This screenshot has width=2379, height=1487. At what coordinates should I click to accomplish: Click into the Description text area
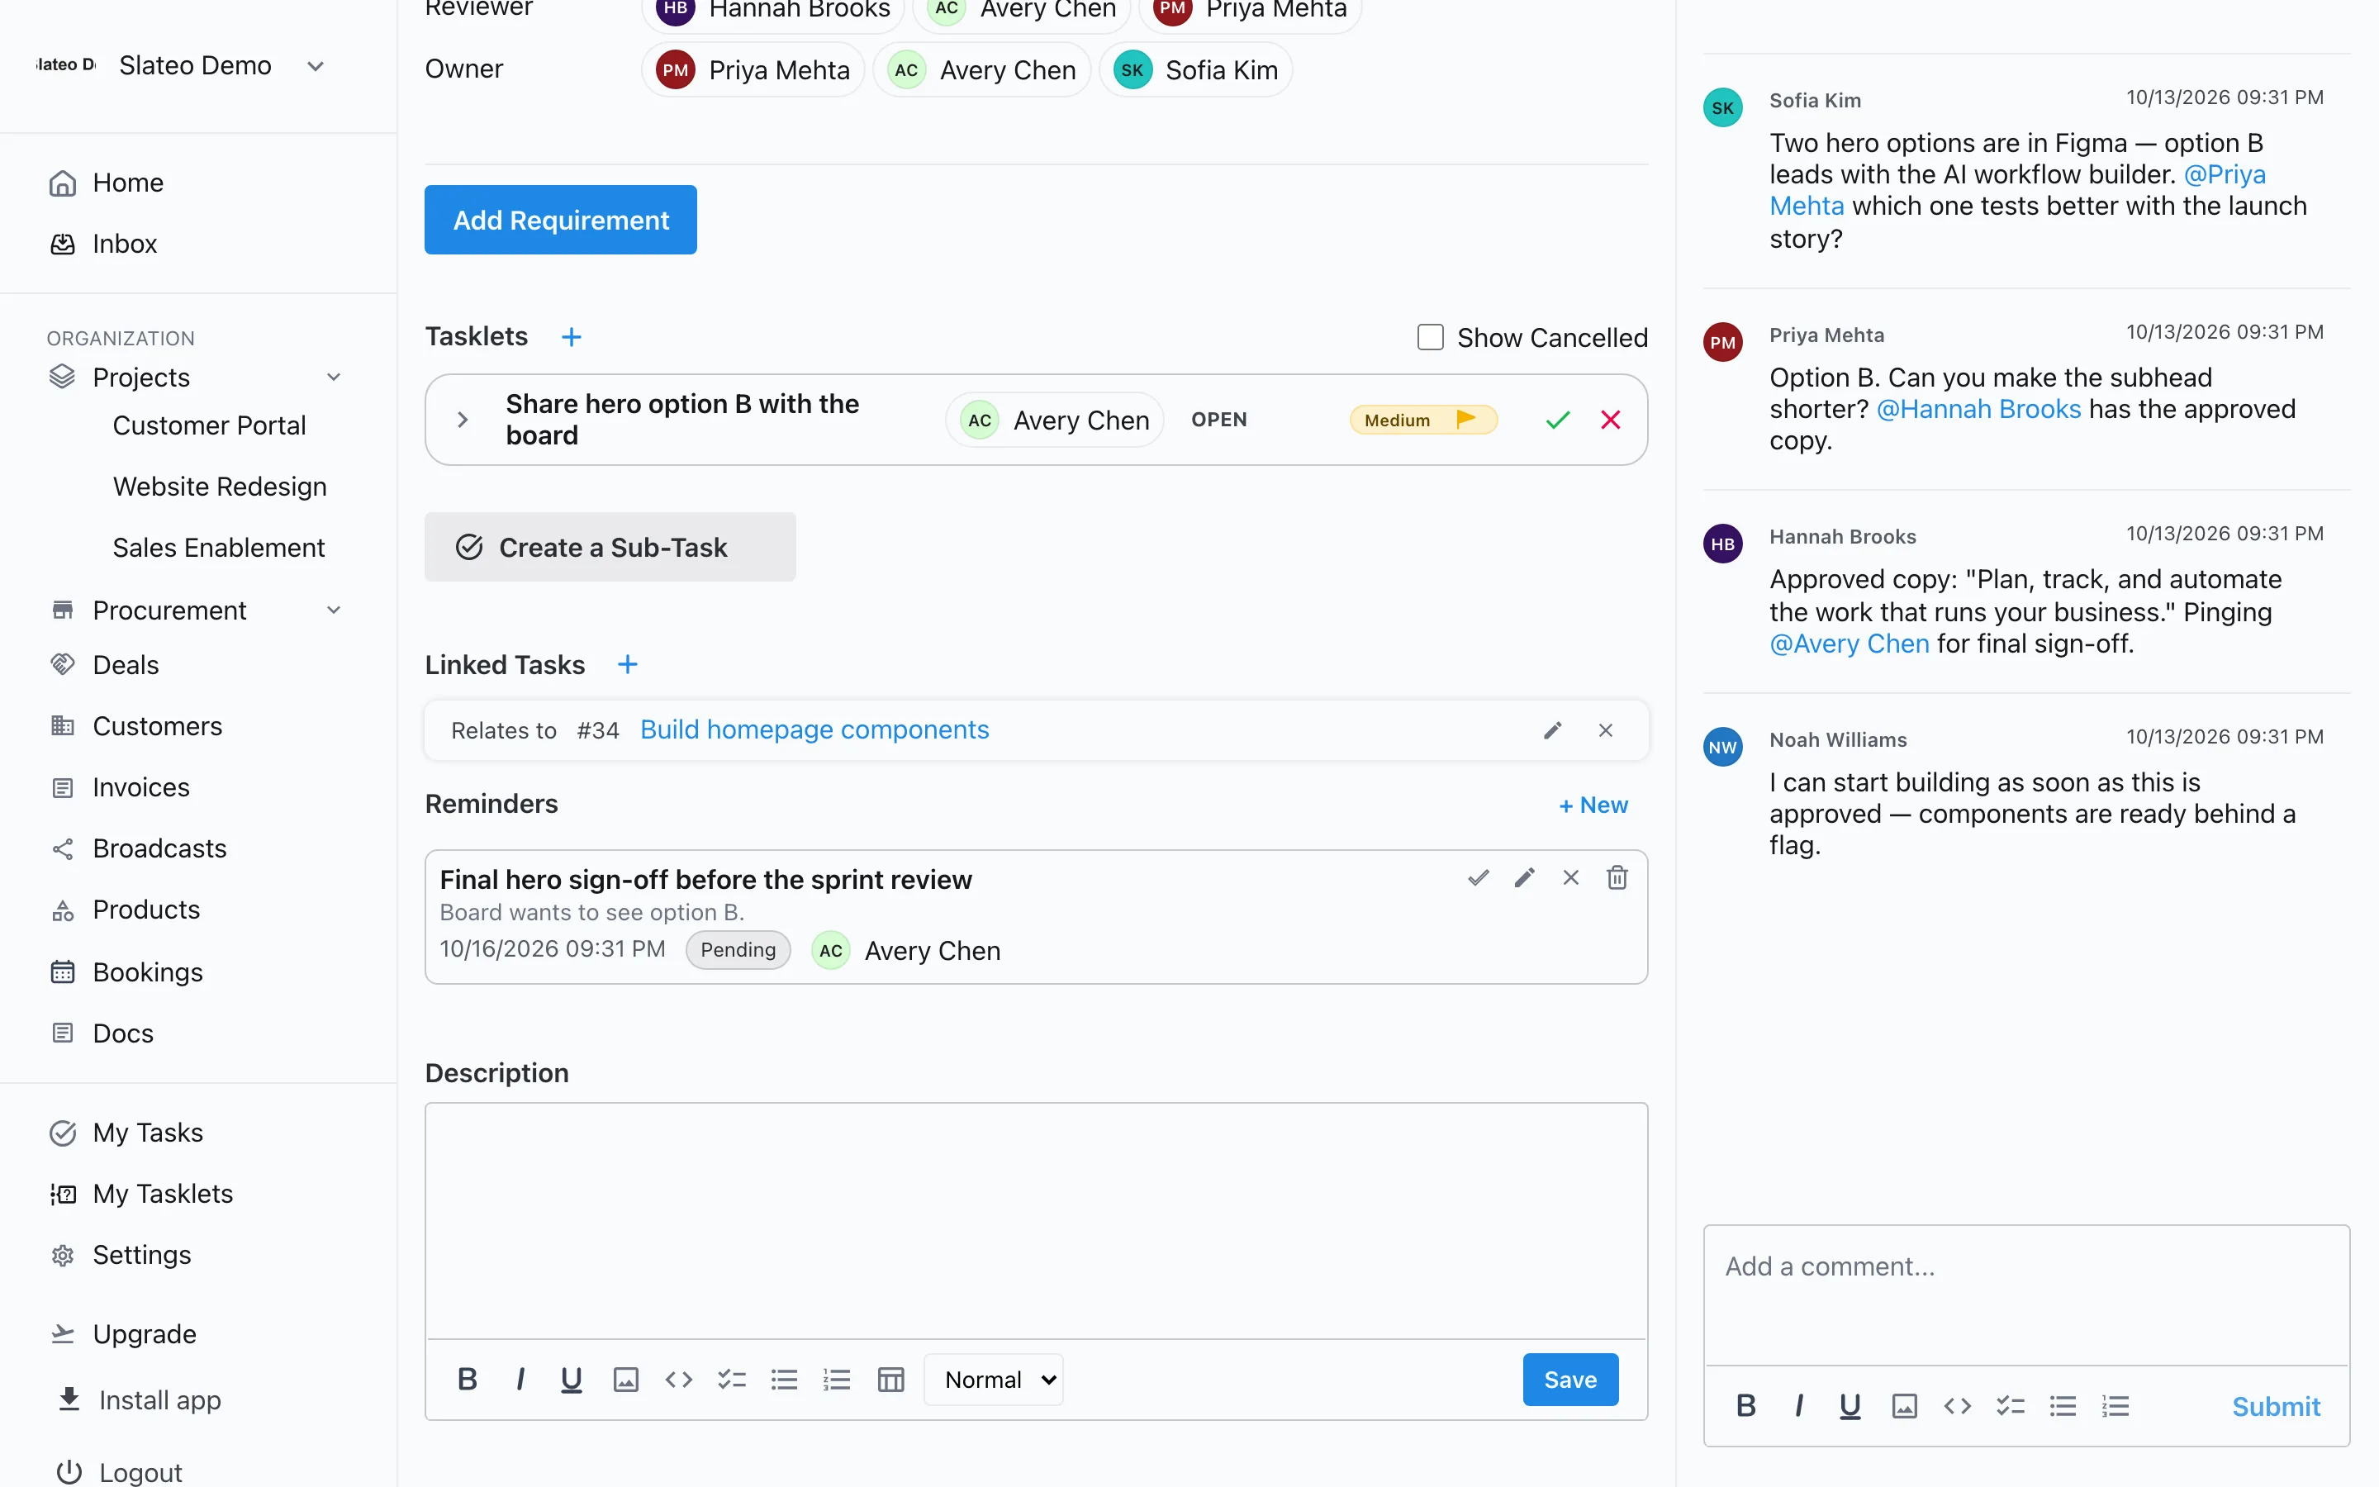1036,1220
